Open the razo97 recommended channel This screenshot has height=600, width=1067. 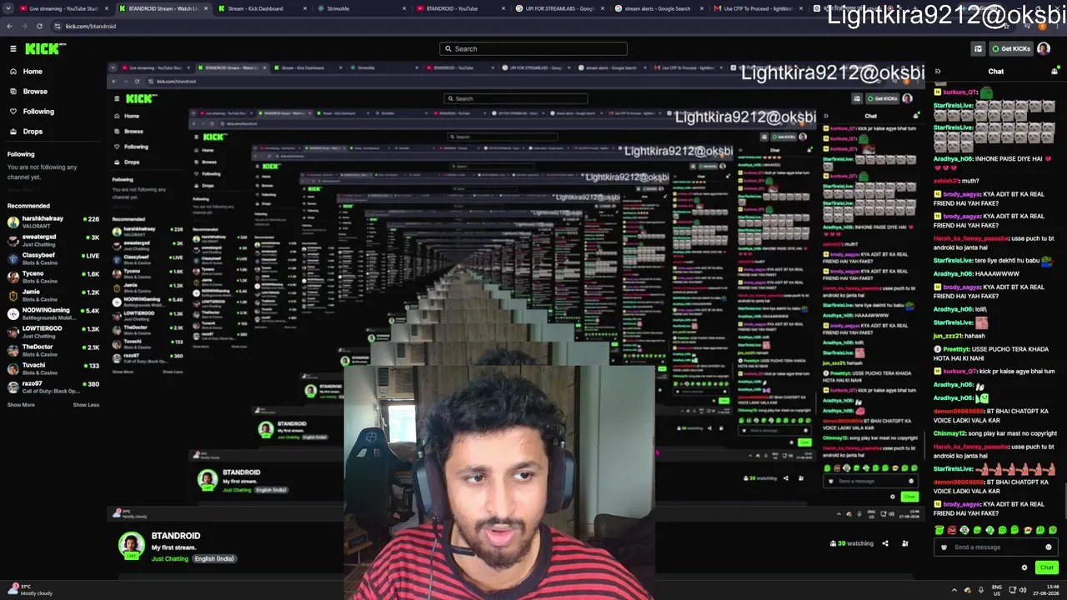pos(53,387)
